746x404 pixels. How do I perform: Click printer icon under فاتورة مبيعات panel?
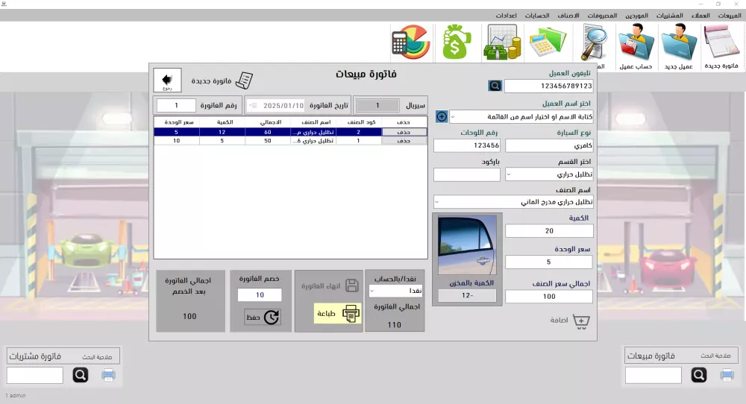click(x=727, y=375)
